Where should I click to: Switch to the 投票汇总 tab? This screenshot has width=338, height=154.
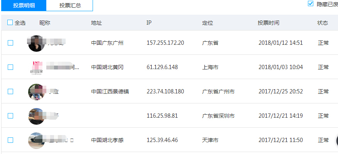[69, 5]
